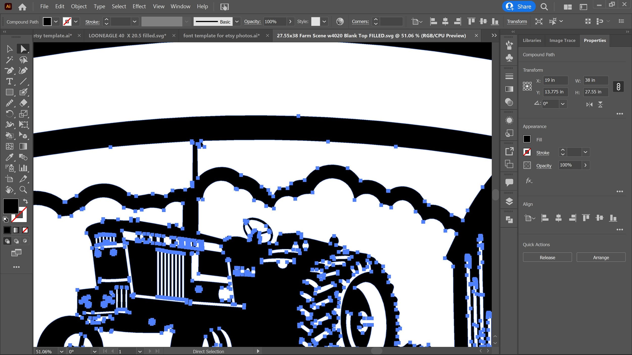Select the Magic Wand tool
Screen dimensions: 632x355
(9, 60)
